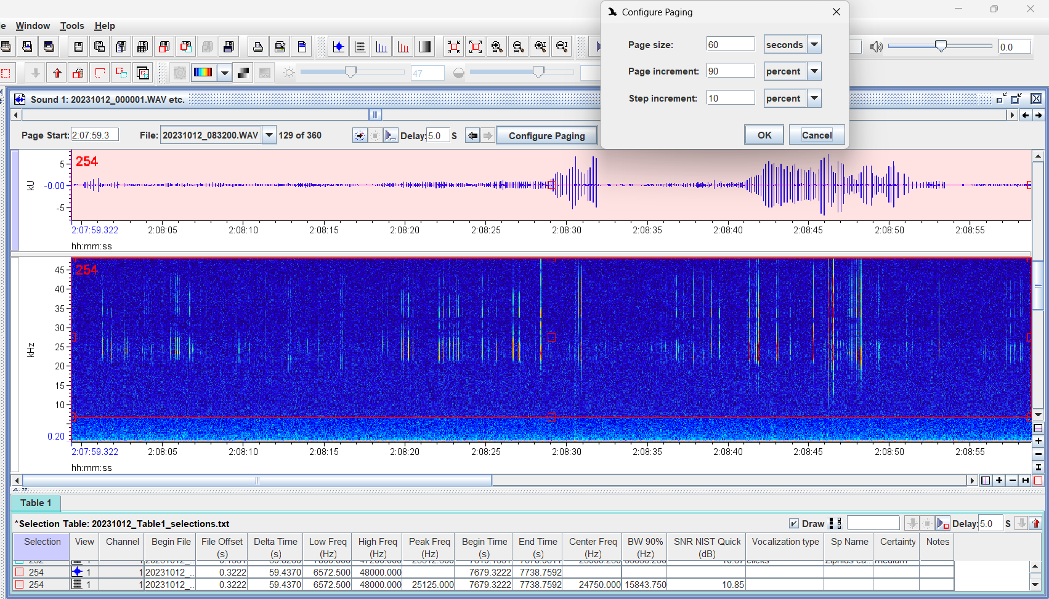Click the page setup document icon
The height and width of the screenshot is (599, 1049).
pos(302,47)
